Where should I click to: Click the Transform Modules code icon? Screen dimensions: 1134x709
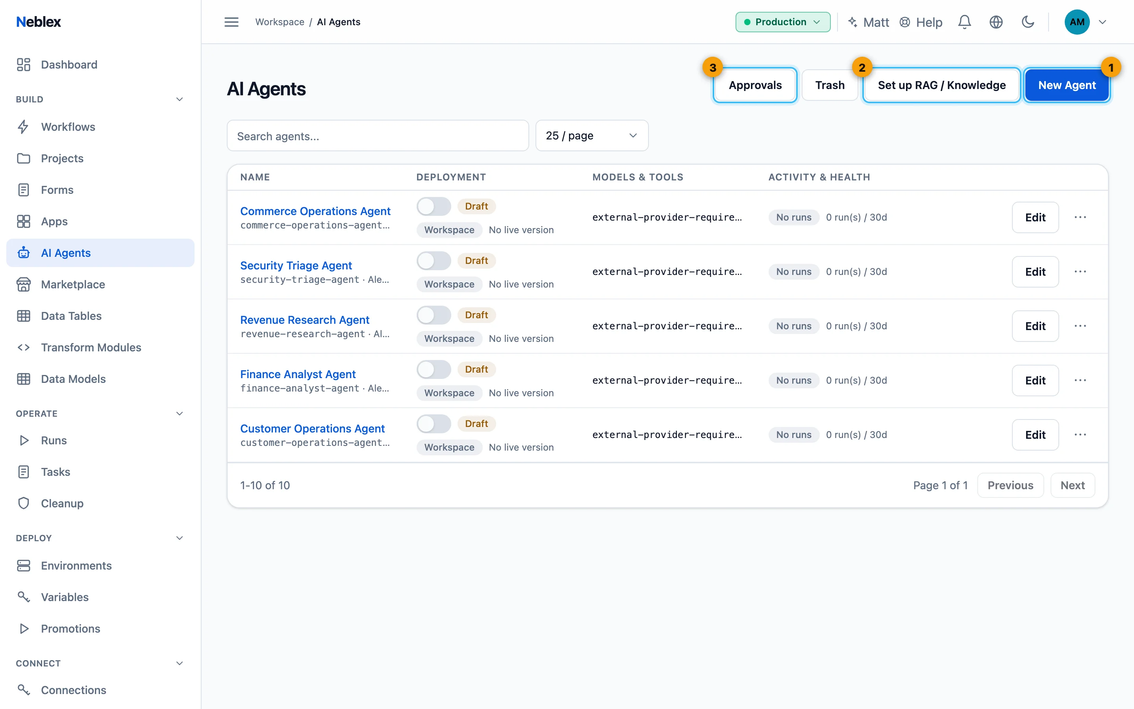pyautogui.click(x=24, y=347)
